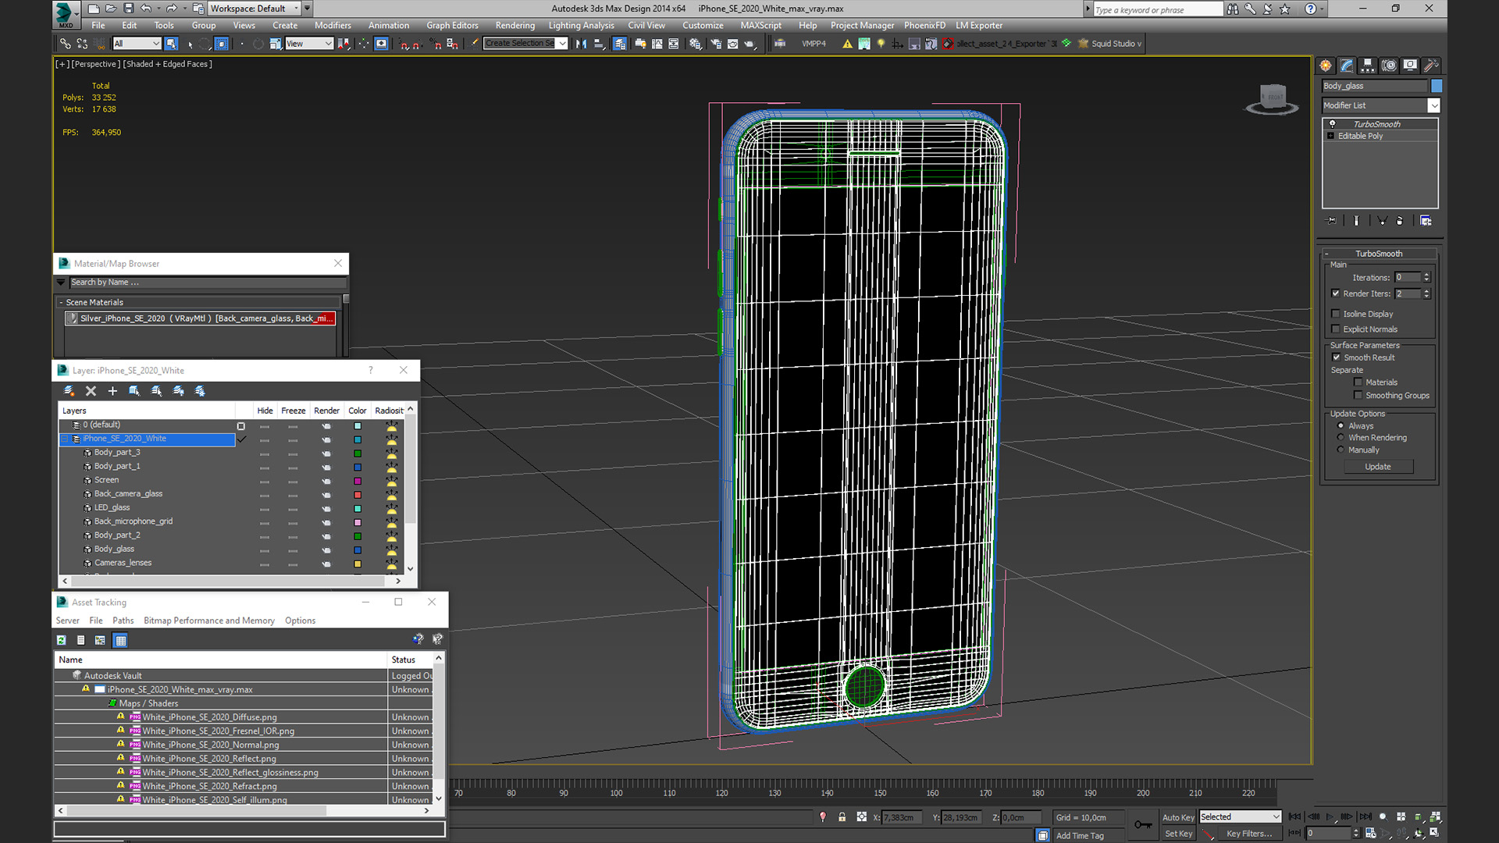Click the Auto Key button
The image size is (1499, 843).
click(1178, 817)
